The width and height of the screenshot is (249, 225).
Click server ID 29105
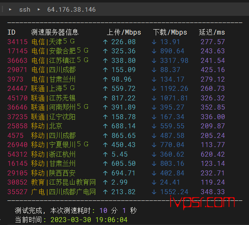tap(17, 173)
